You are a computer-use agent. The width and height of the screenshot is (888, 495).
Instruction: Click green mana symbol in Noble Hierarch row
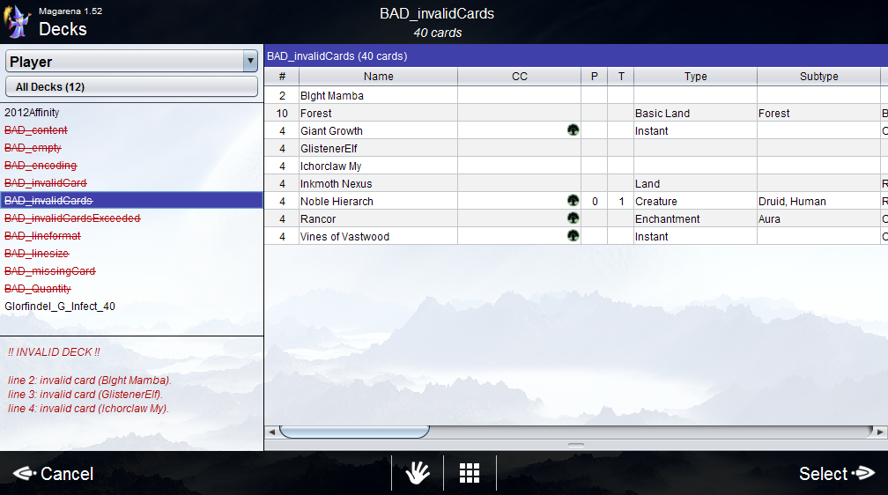click(x=573, y=201)
